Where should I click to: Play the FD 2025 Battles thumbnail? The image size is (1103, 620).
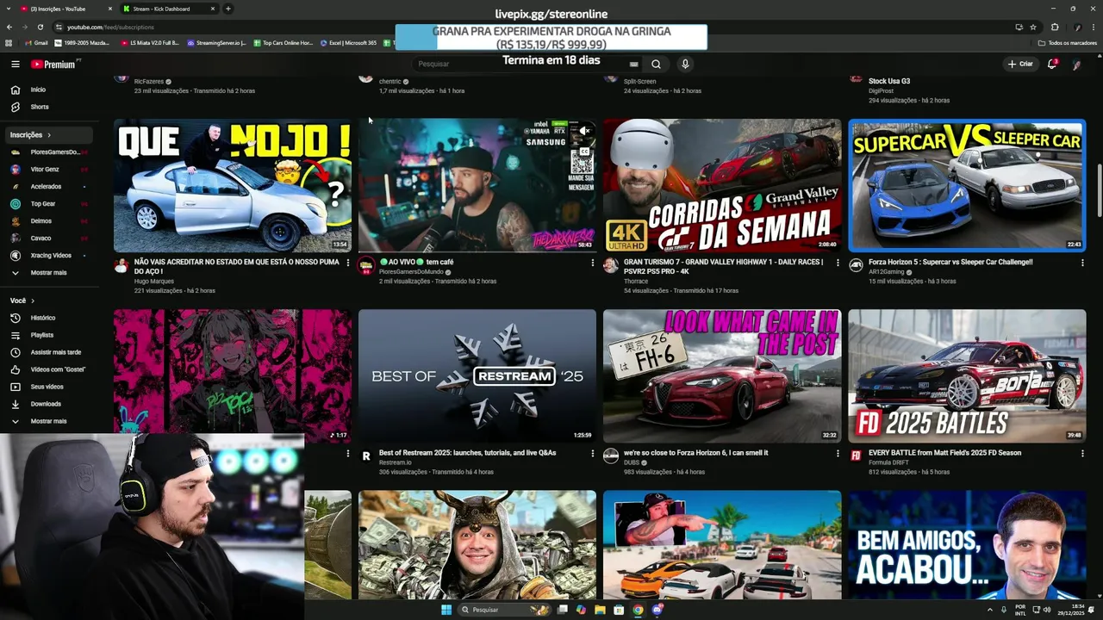point(967,376)
